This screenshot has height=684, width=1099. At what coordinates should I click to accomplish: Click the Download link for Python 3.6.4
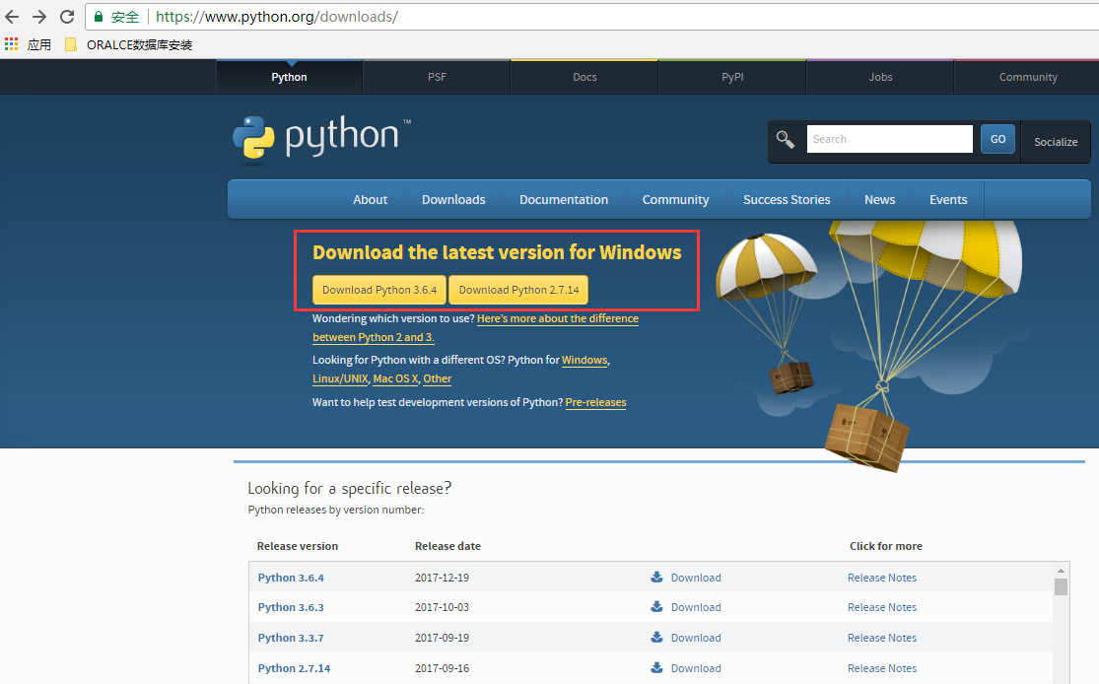pyautogui.click(x=696, y=578)
